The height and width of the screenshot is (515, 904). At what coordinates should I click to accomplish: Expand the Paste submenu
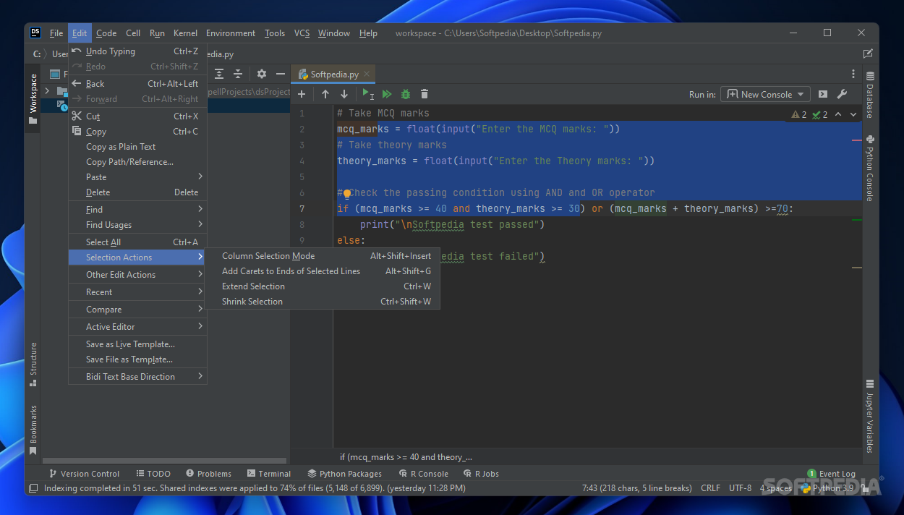(x=137, y=176)
